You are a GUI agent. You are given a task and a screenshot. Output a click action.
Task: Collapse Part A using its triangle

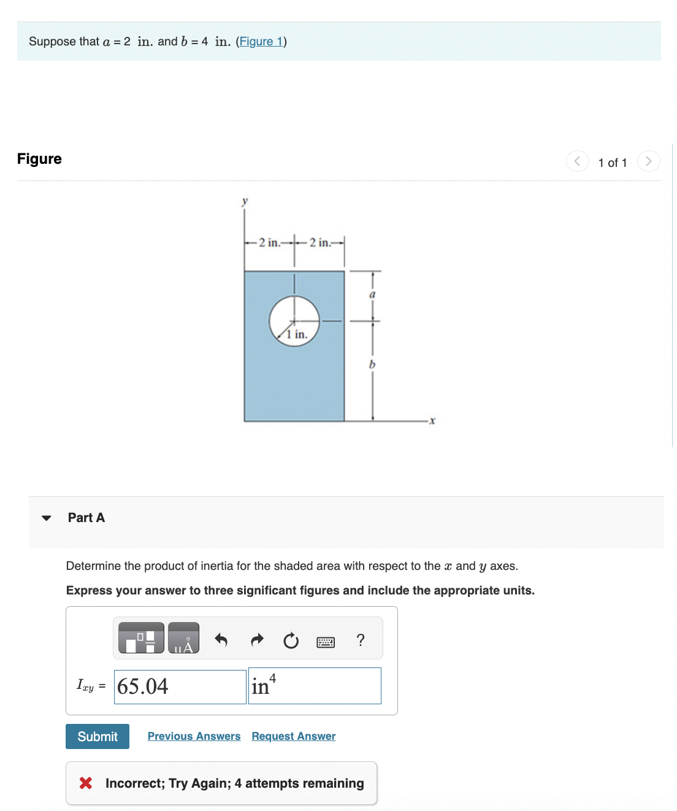[47, 518]
